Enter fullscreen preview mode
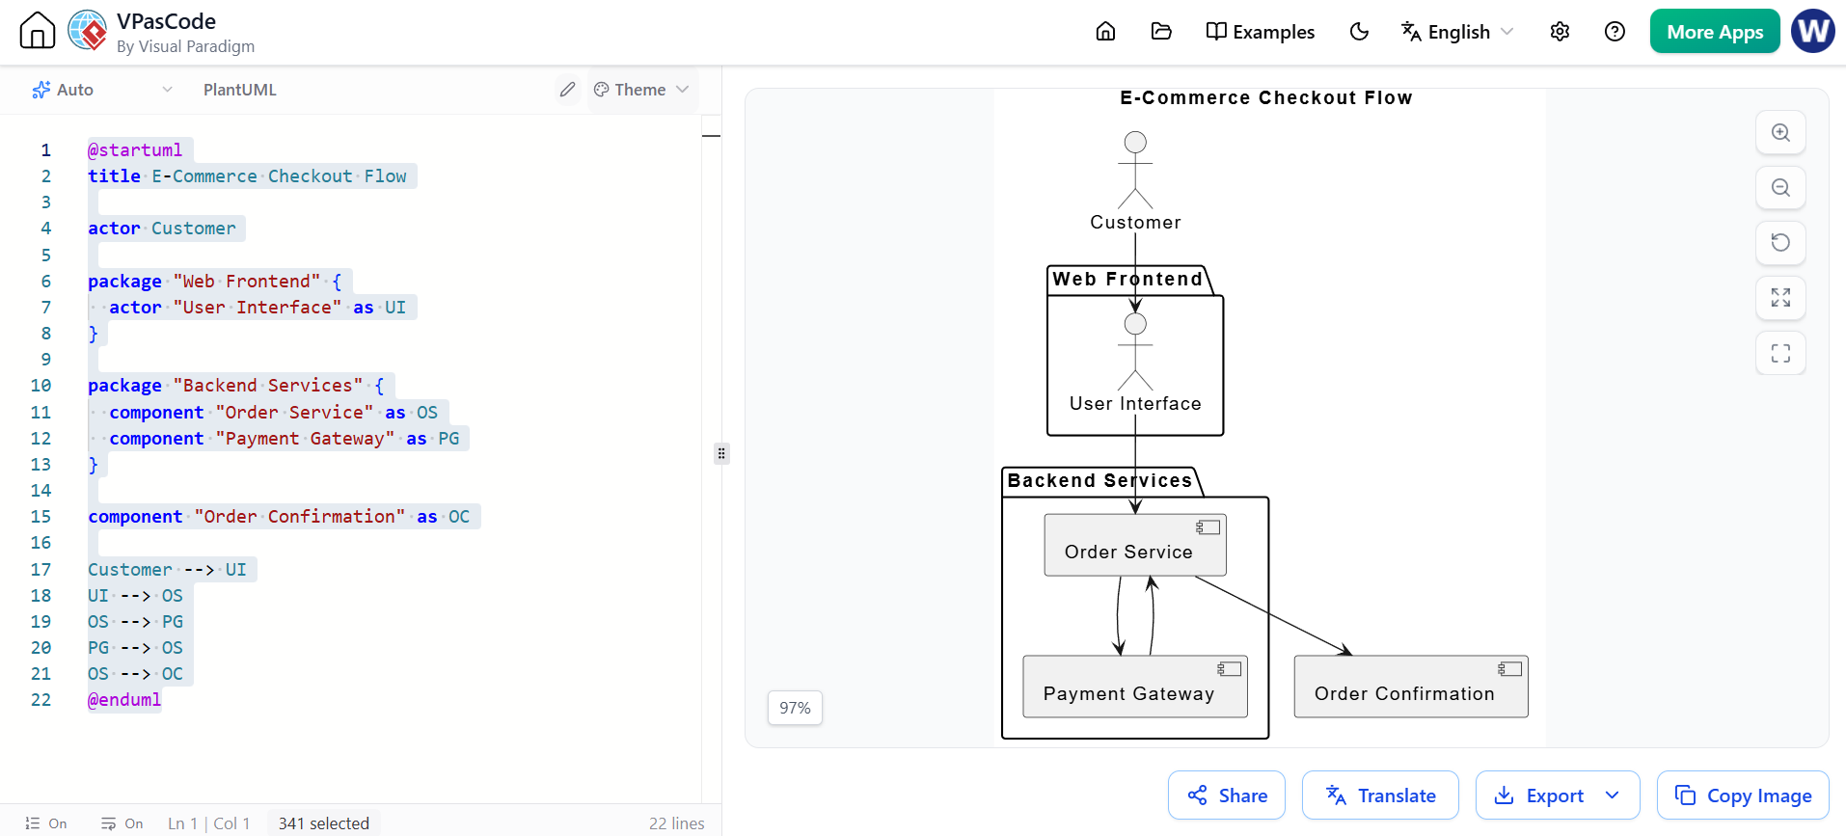This screenshot has width=1846, height=836. 1780,353
